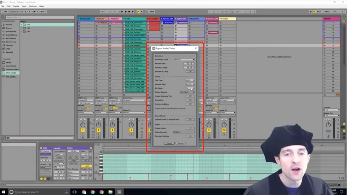
Task: Click the Video Encoder field
Action: pos(184,132)
